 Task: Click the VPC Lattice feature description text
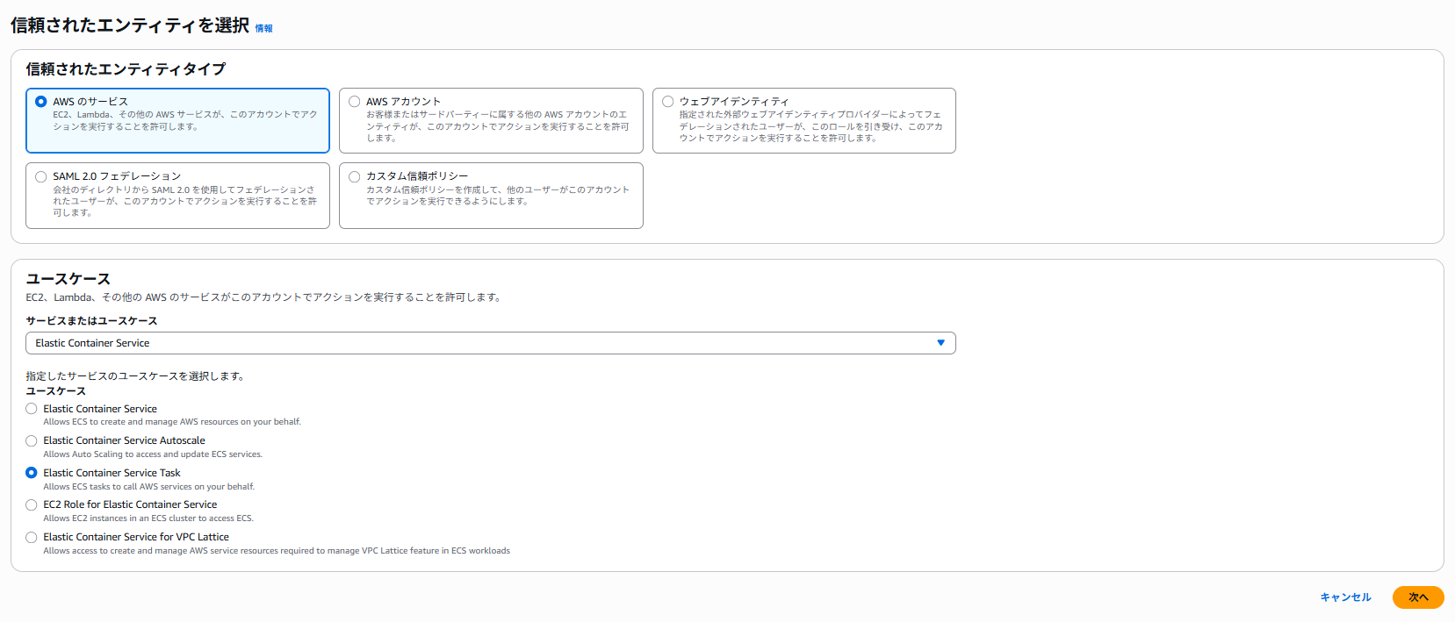coord(277,551)
